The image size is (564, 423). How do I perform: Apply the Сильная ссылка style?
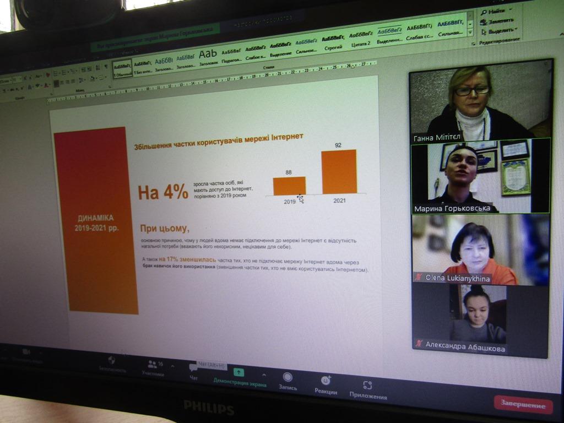click(x=451, y=29)
